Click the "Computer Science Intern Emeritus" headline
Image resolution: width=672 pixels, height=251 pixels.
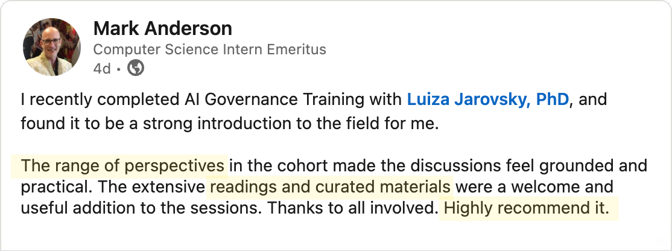(x=209, y=49)
